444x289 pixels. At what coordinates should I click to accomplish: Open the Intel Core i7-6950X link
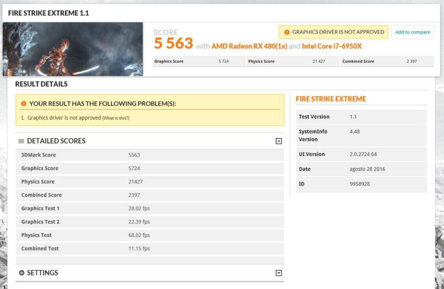click(332, 46)
